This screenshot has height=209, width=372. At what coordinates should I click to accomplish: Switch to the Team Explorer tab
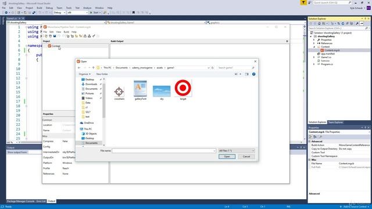335,122
